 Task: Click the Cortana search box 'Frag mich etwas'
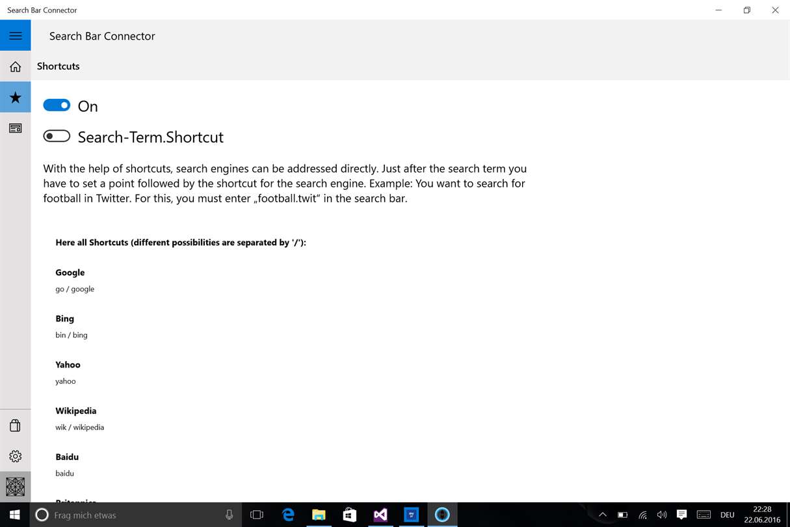click(136, 515)
